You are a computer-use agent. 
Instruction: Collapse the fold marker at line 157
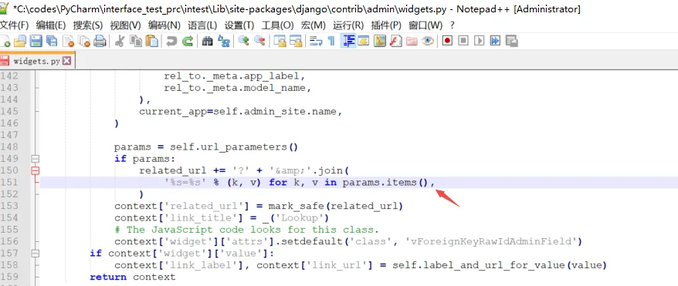[35, 253]
